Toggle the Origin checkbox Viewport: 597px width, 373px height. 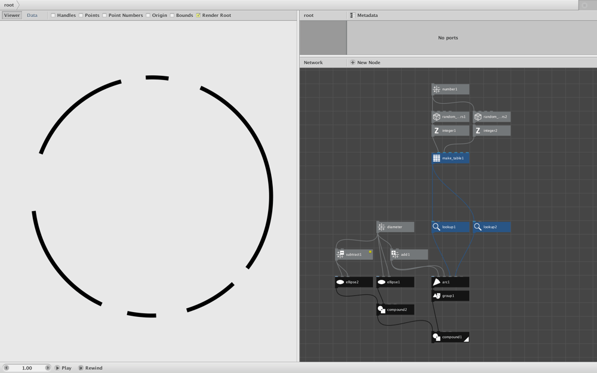click(147, 16)
